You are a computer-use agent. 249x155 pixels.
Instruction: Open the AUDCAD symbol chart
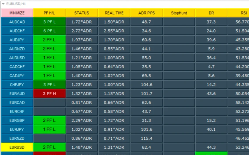coord(17,22)
